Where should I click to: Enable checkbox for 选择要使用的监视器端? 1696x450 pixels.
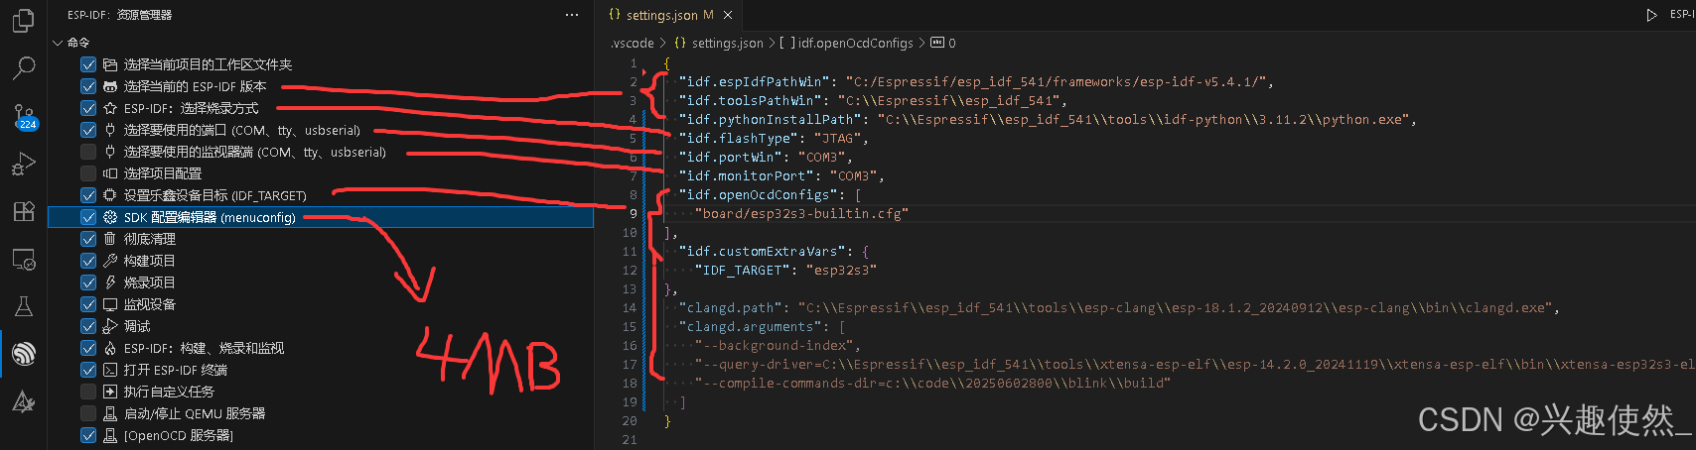(x=88, y=152)
